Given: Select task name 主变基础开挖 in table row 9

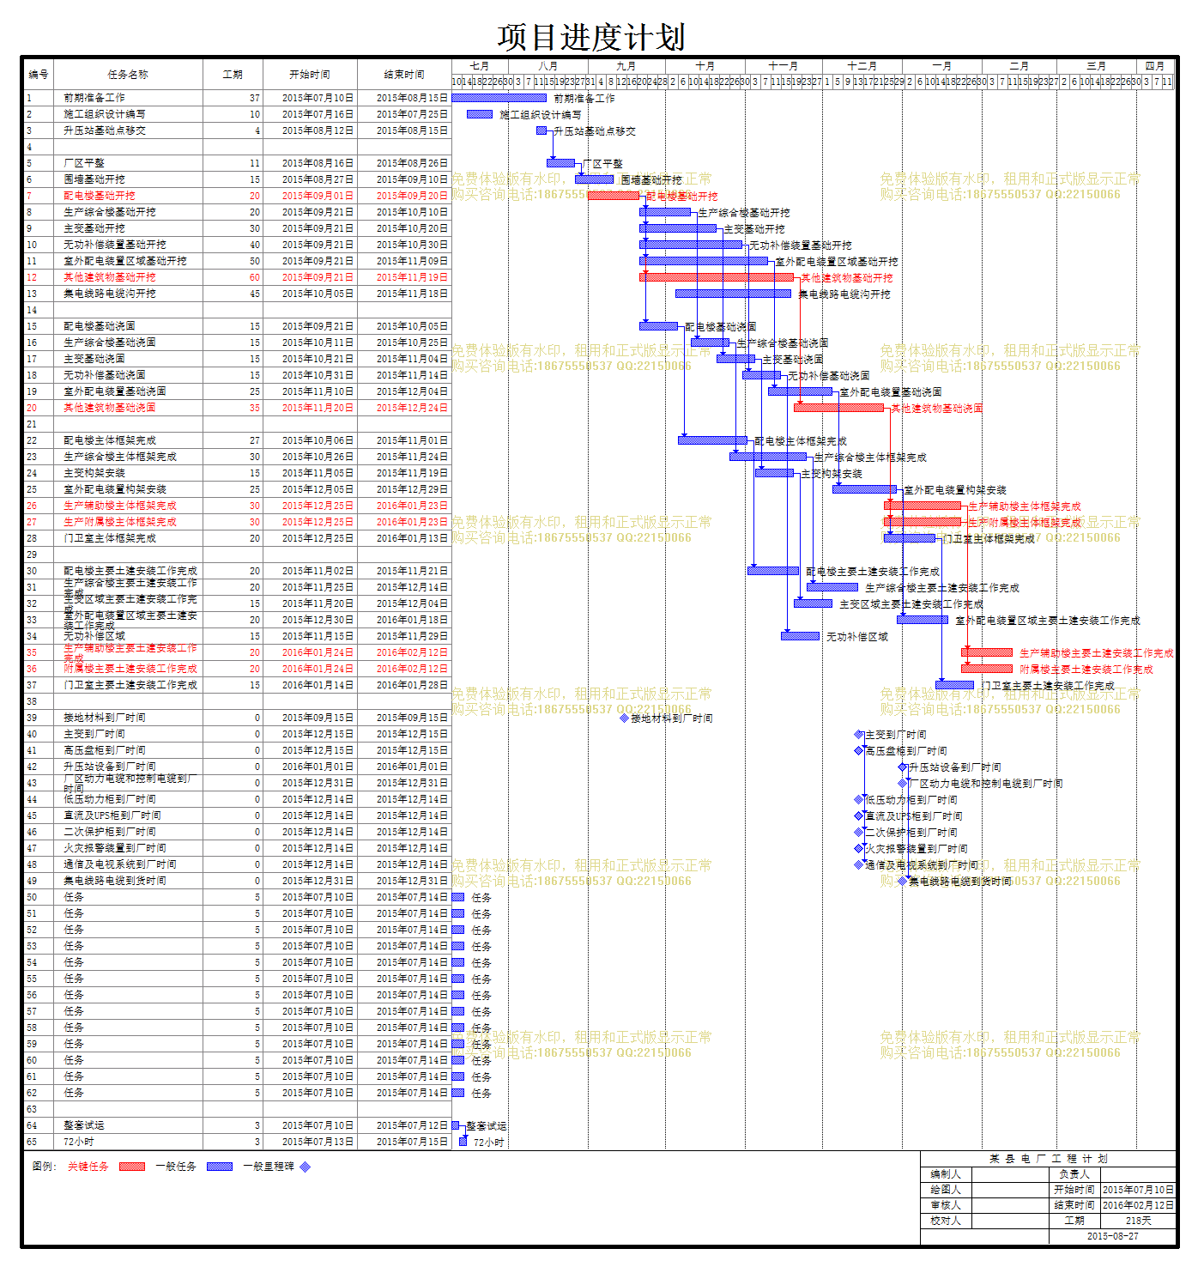Looking at the screenshot, I should pos(94,228).
